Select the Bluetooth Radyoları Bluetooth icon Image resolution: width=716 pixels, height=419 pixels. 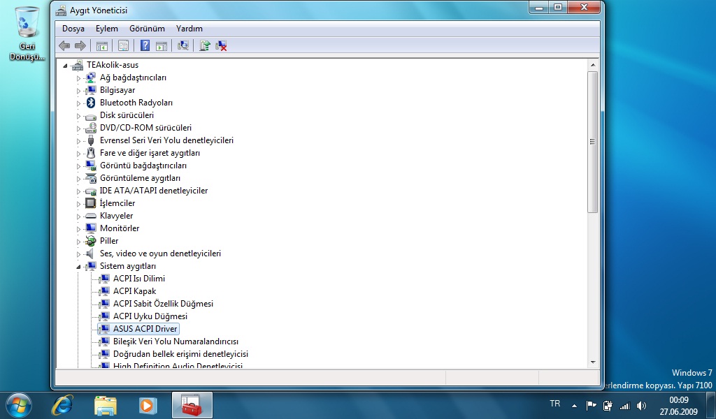[x=91, y=103]
